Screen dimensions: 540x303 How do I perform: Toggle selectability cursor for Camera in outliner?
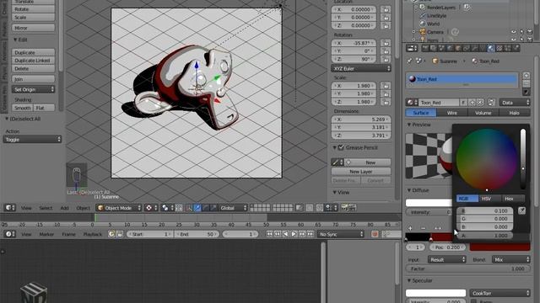521,32
